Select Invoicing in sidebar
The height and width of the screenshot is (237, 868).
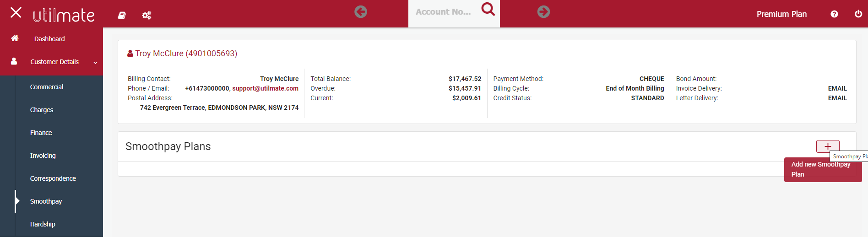point(43,156)
